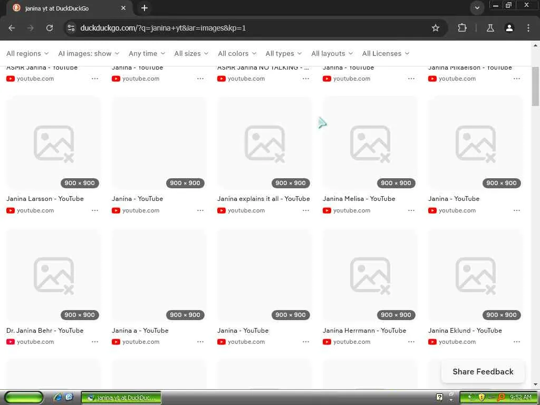
Task: Click YouTube icon under Janina Melisa
Action: click(327, 210)
